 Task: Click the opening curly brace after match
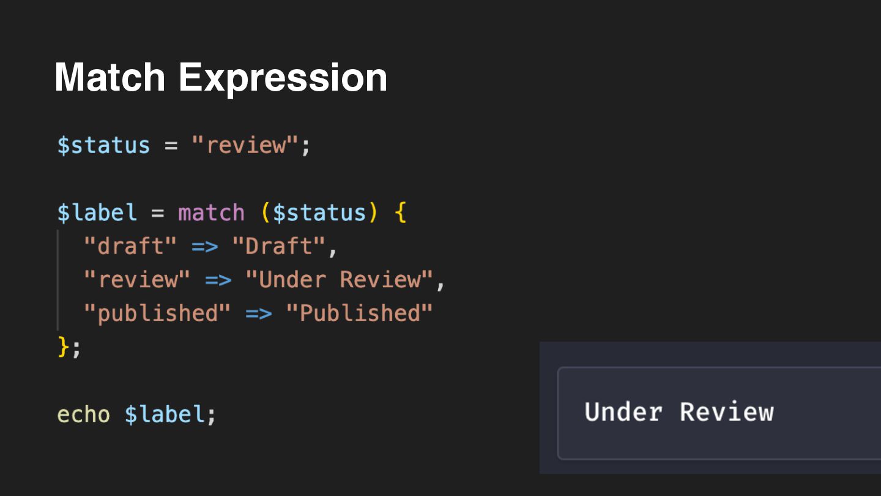click(x=401, y=212)
